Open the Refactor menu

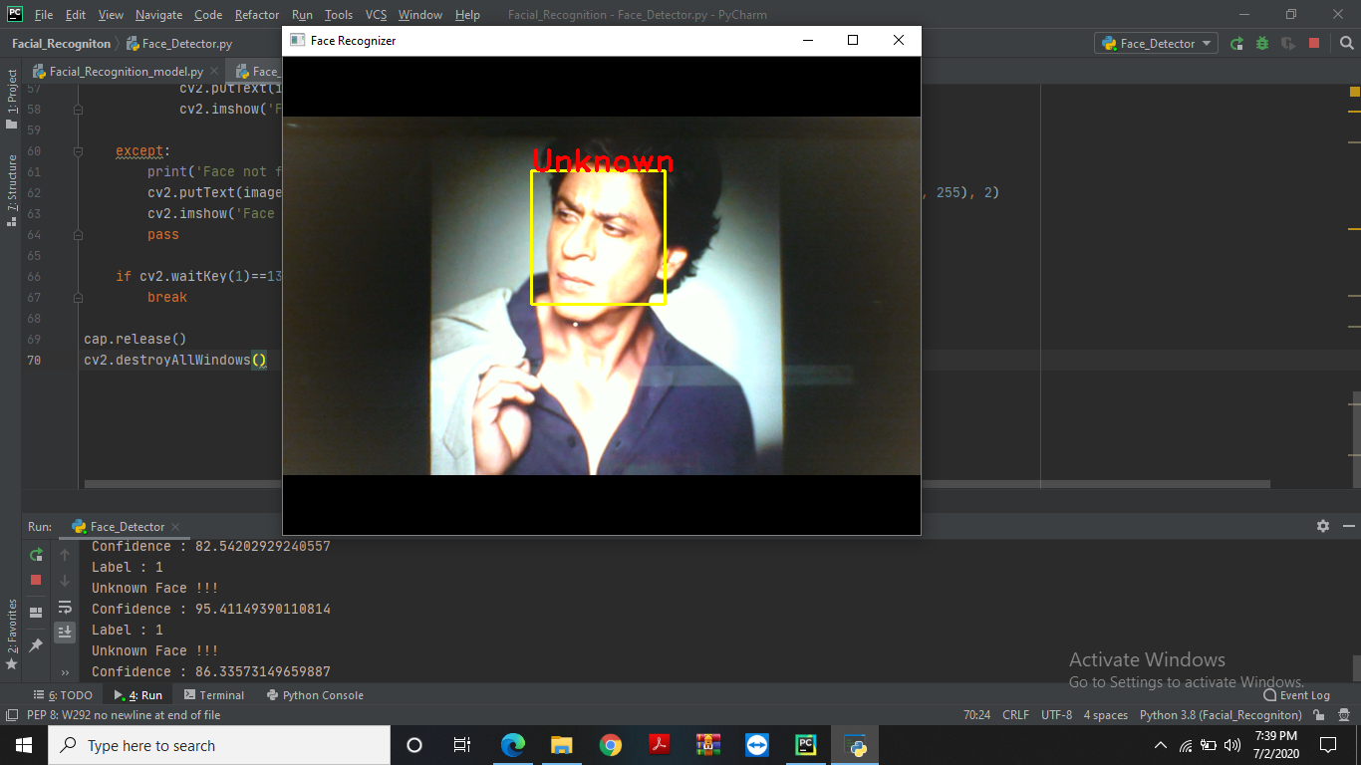[256, 14]
